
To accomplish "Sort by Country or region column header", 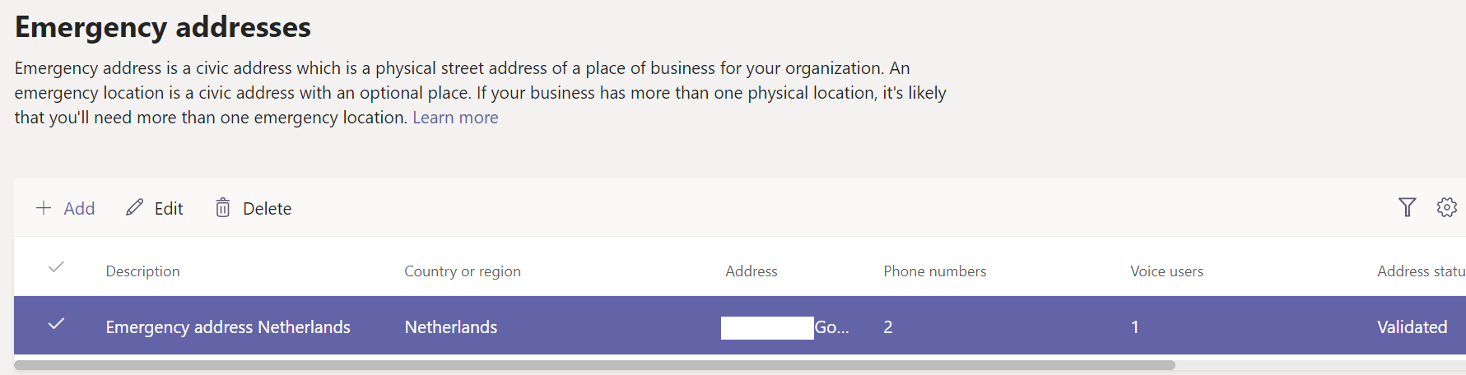I will pyautogui.click(x=462, y=271).
